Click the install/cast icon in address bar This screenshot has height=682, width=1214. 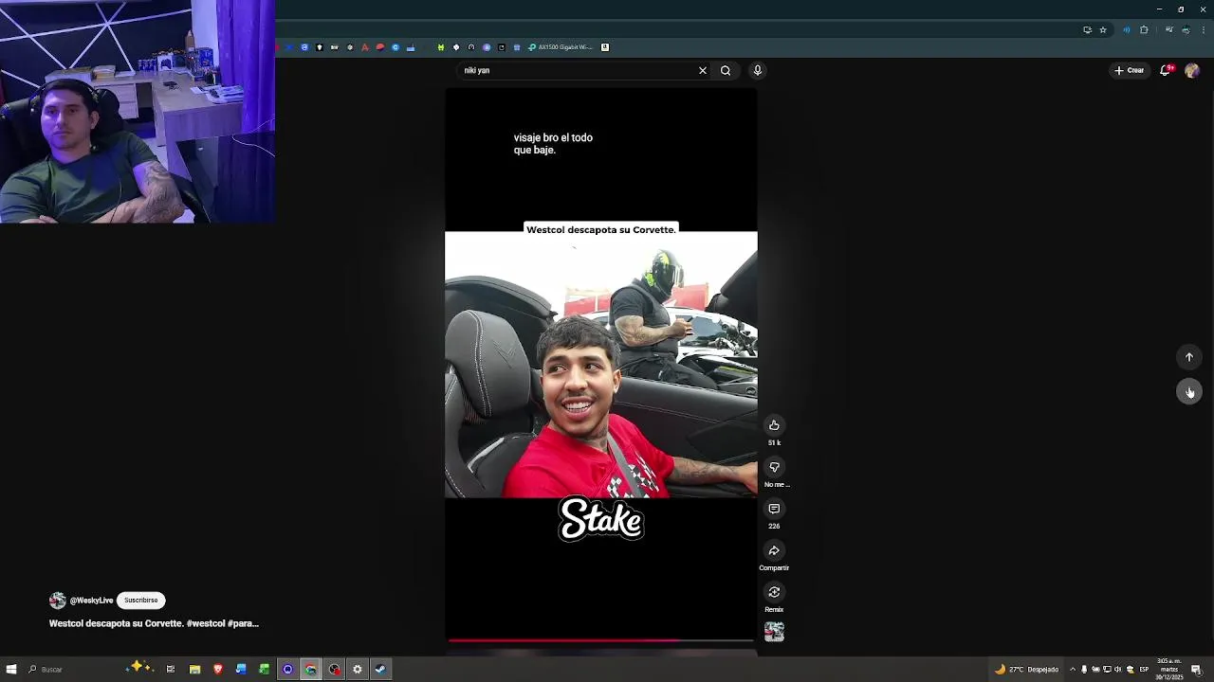tap(1087, 29)
